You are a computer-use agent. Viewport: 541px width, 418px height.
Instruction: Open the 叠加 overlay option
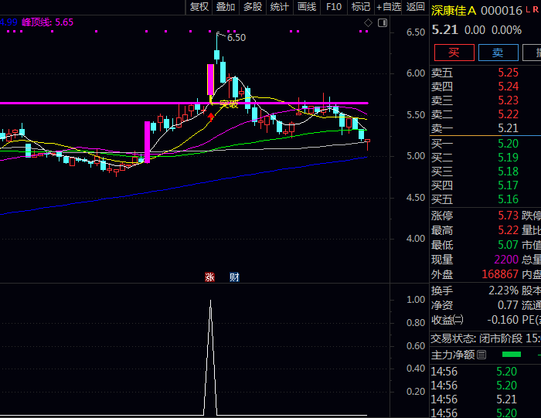[x=226, y=7]
